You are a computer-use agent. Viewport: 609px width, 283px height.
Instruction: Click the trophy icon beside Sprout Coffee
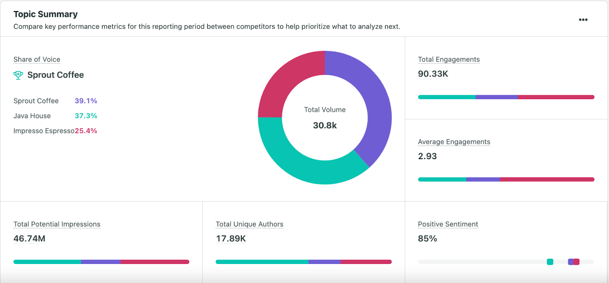[x=18, y=75]
